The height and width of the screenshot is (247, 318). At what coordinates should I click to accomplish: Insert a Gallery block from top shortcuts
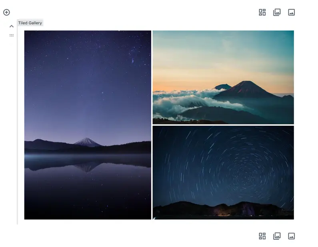click(277, 12)
